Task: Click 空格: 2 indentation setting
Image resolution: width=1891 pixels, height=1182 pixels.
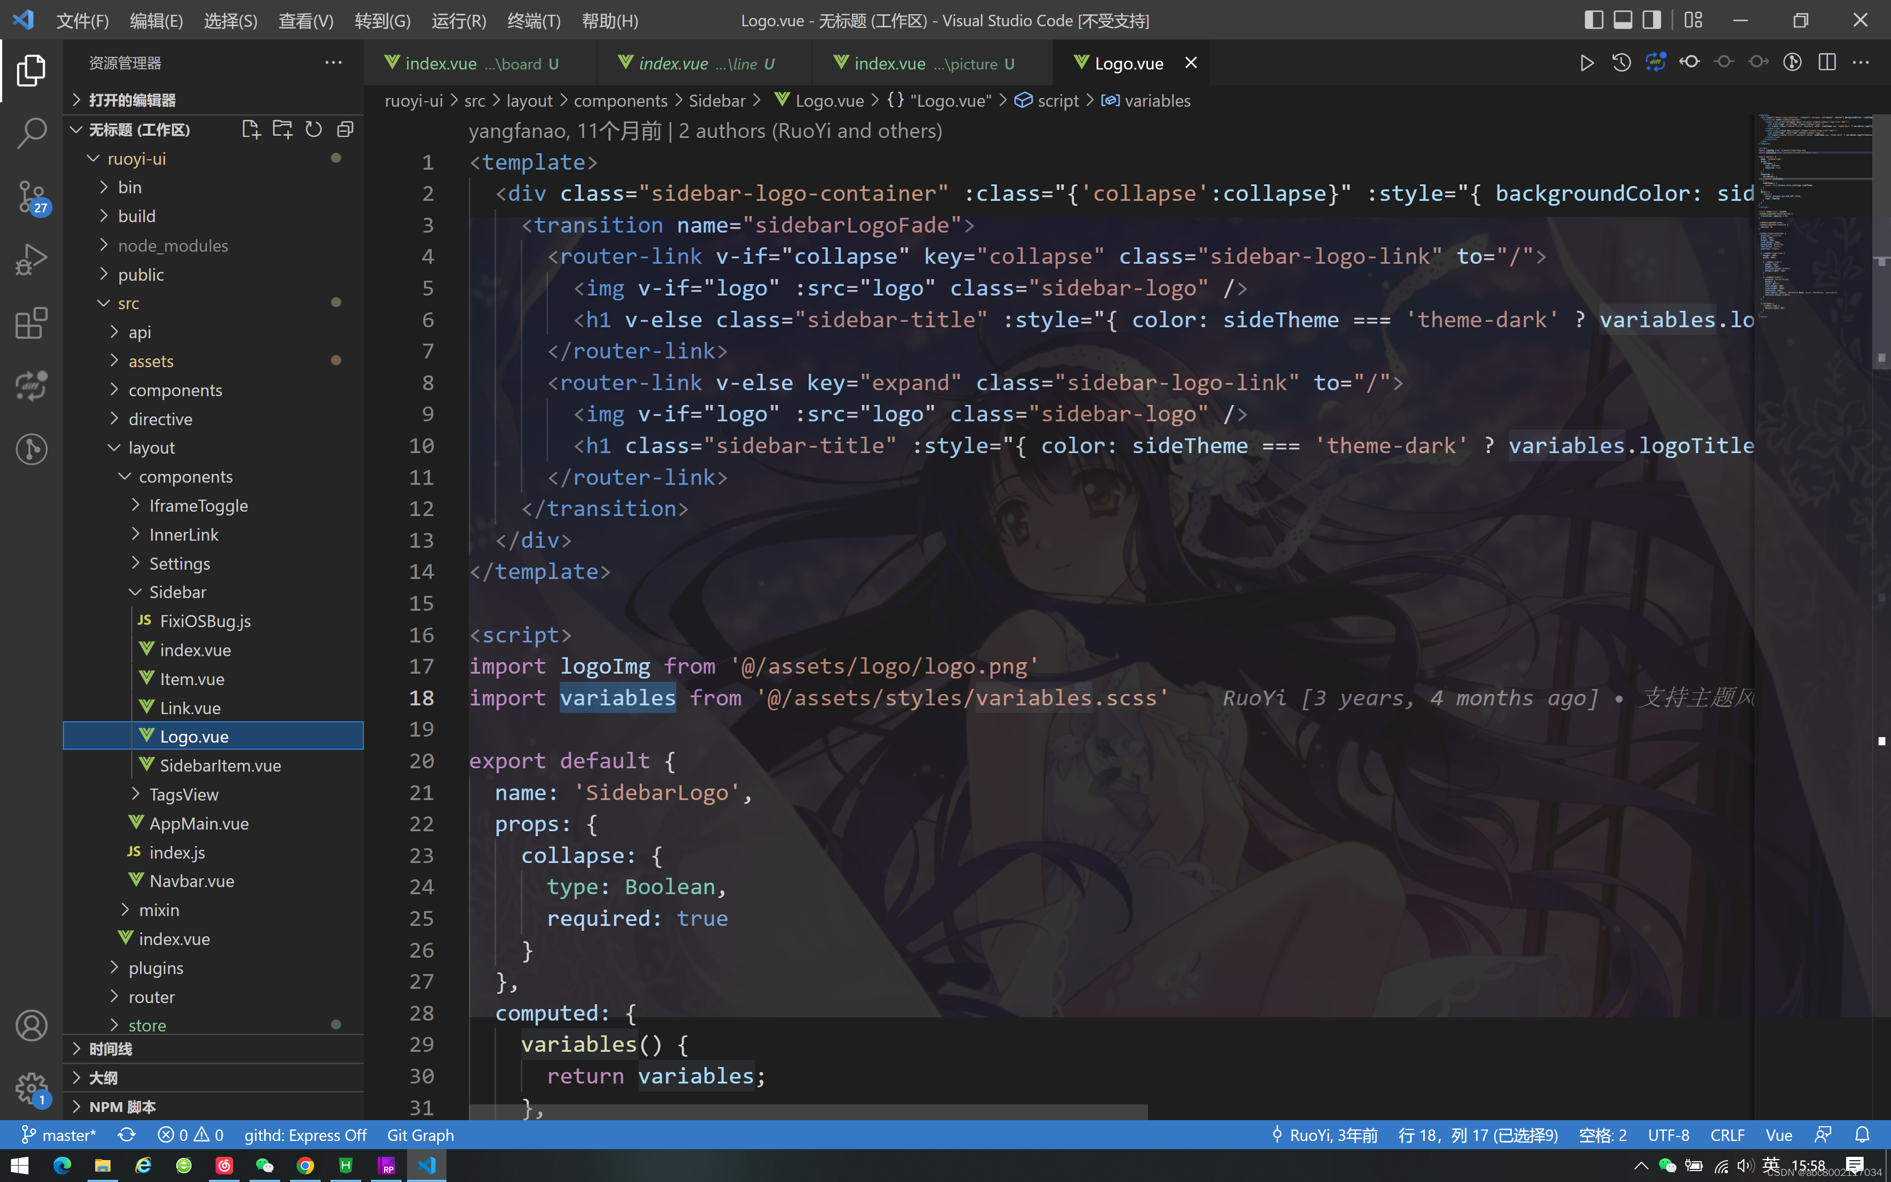Action: point(1603,1134)
